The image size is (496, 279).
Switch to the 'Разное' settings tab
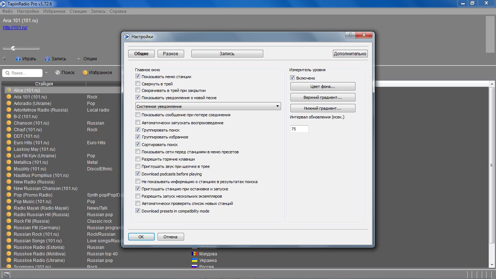tap(171, 54)
